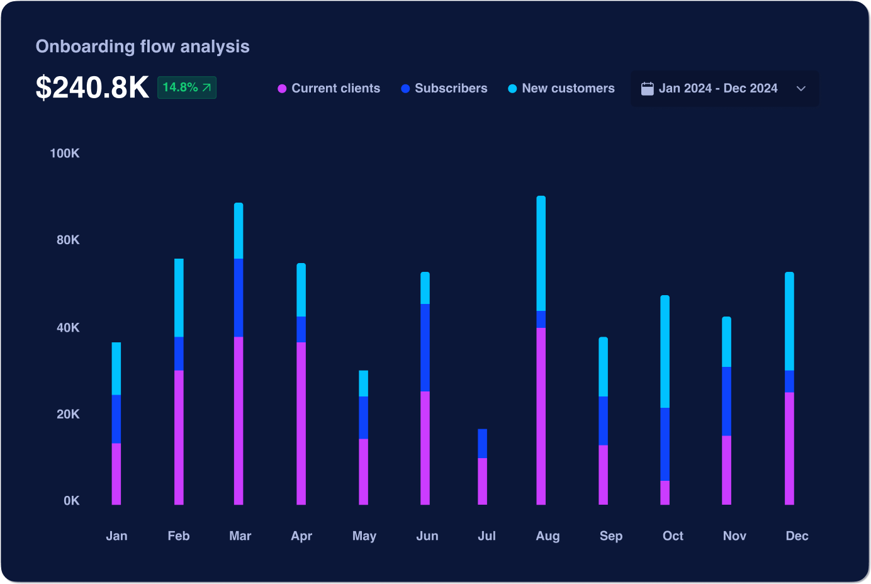Click the upward arrow icon in growth badge
871x584 pixels.
pos(206,87)
